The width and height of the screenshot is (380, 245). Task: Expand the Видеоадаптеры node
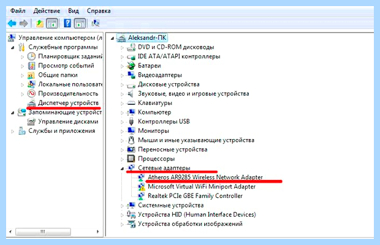tap(122, 75)
